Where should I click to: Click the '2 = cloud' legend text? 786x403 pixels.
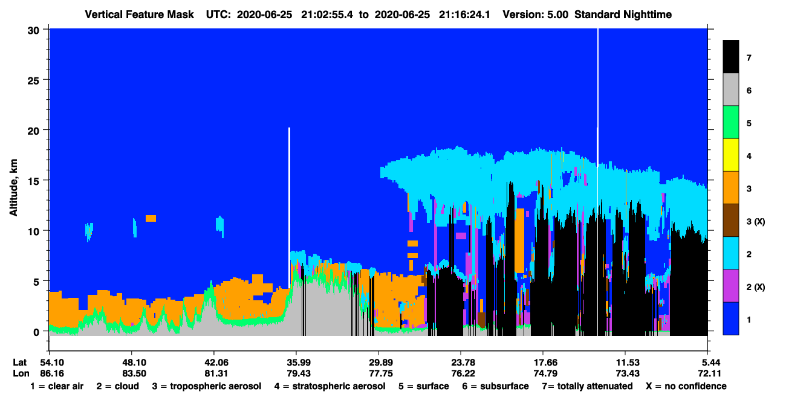(117, 386)
